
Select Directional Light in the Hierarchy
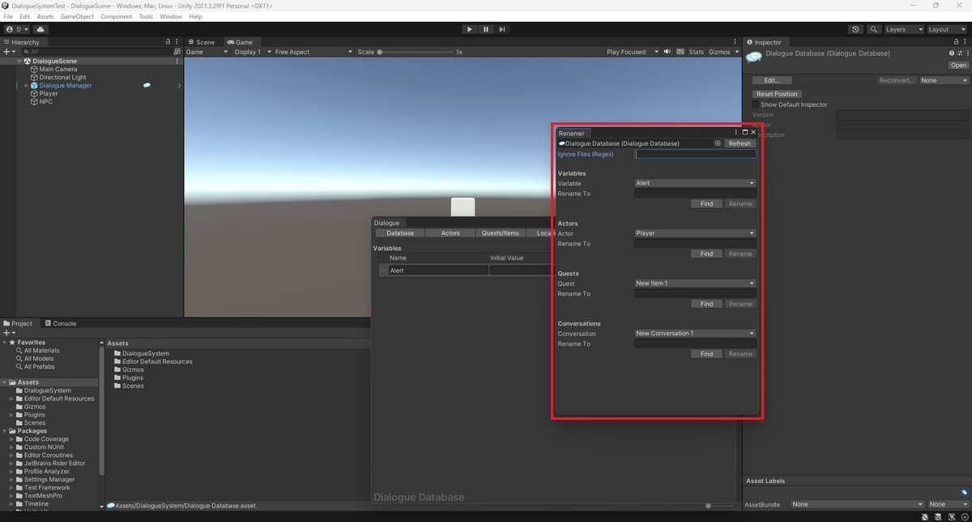point(62,77)
